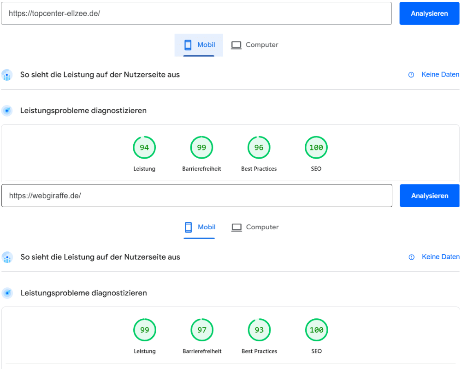Click the webgiraffe.de URL input field
This screenshot has width=461, height=369.
click(197, 196)
